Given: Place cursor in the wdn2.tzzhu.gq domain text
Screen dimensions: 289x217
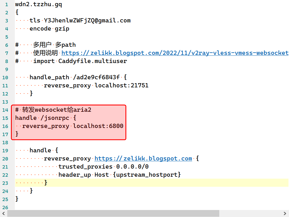Looking at the screenshot, I should pyautogui.click(x=38, y=4).
